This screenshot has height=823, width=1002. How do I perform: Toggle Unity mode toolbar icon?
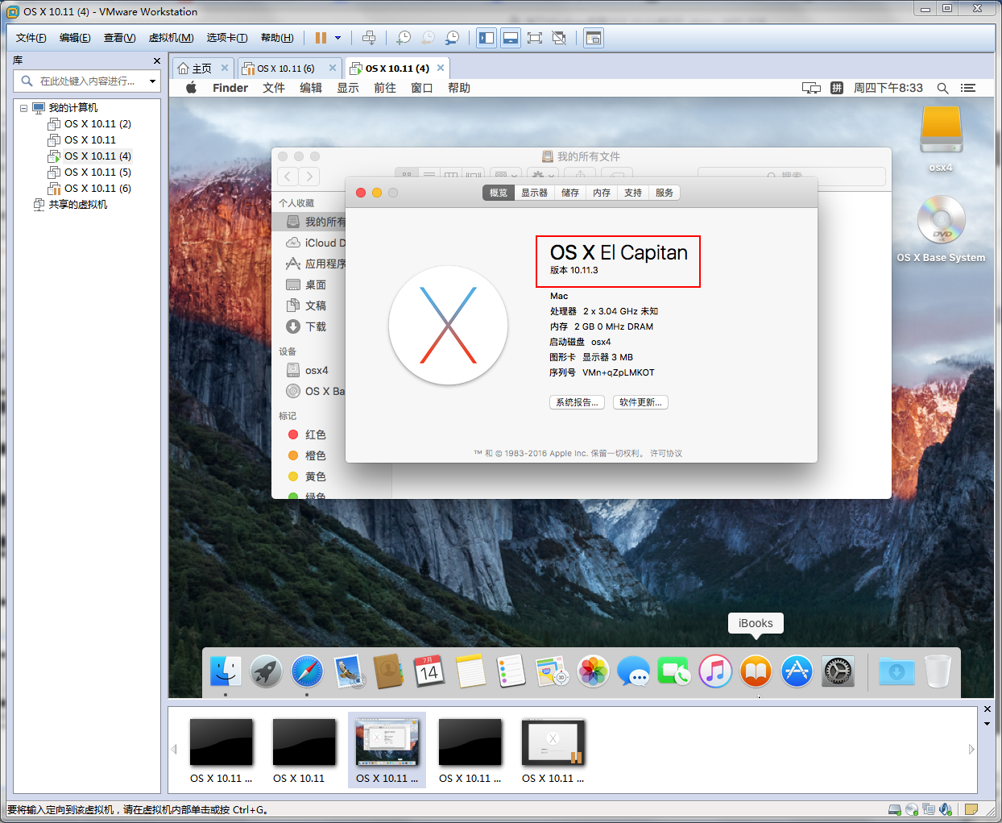click(x=559, y=38)
